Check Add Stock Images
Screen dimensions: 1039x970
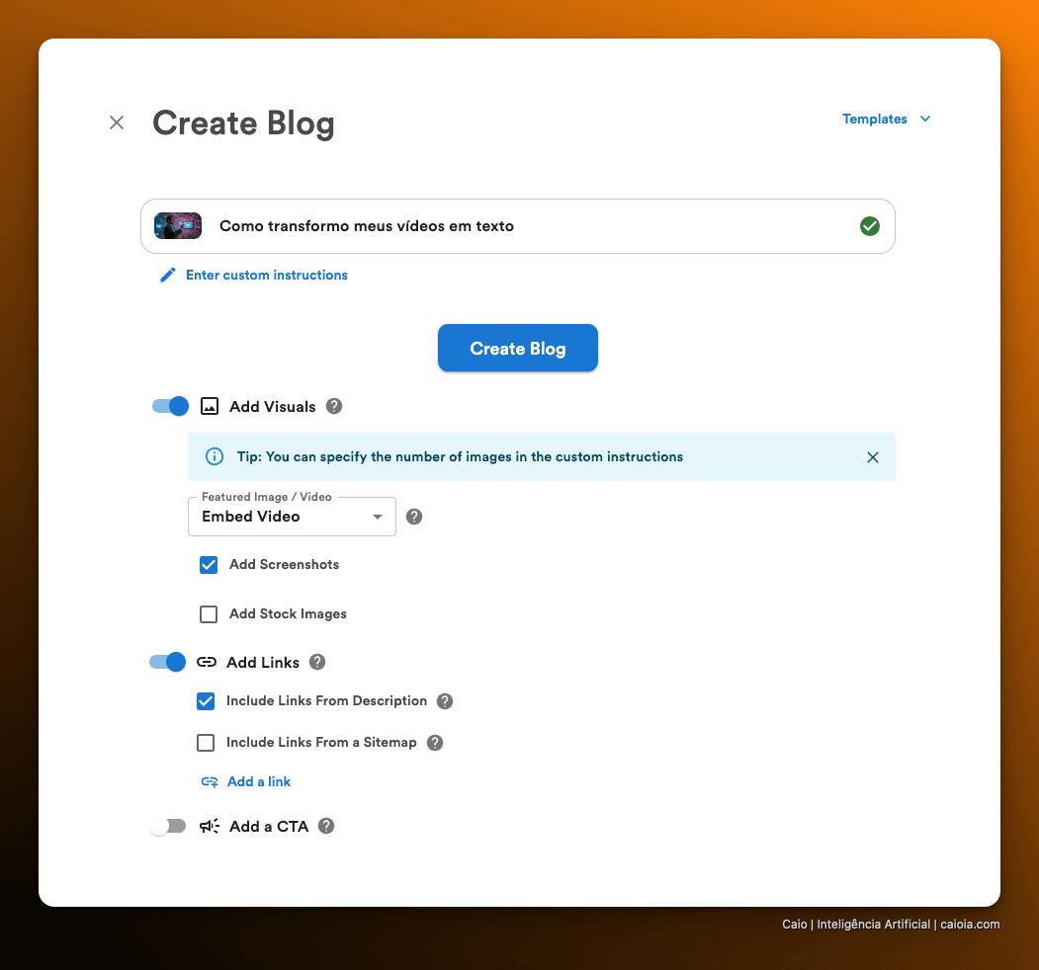209,614
